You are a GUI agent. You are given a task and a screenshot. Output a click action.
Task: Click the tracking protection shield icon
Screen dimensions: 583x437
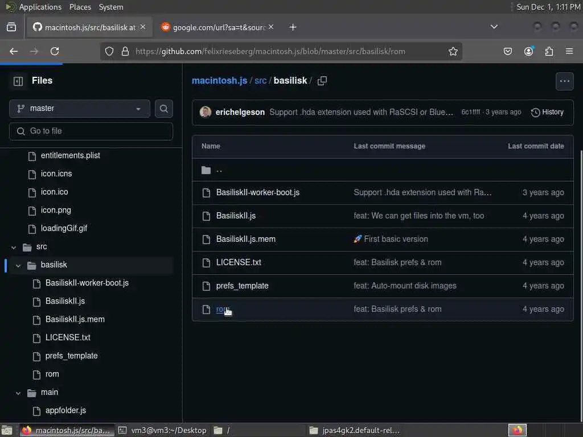(x=109, y=51)
